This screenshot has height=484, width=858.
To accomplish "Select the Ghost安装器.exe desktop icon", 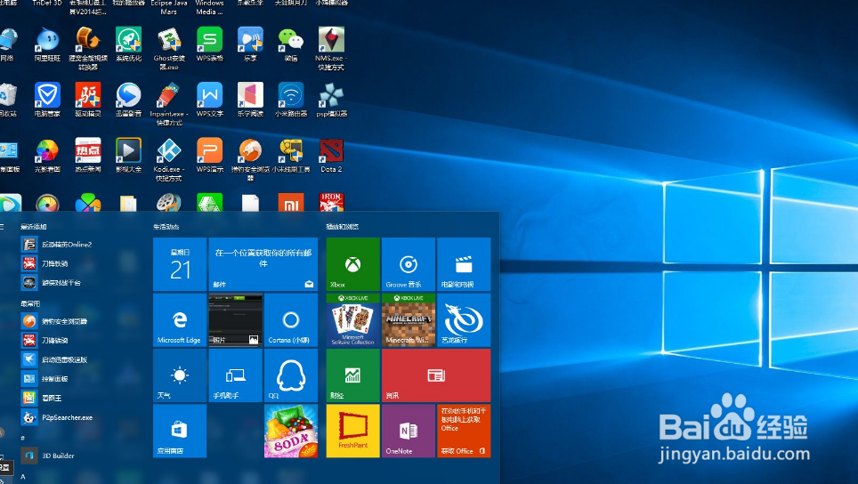I will 169,48.
